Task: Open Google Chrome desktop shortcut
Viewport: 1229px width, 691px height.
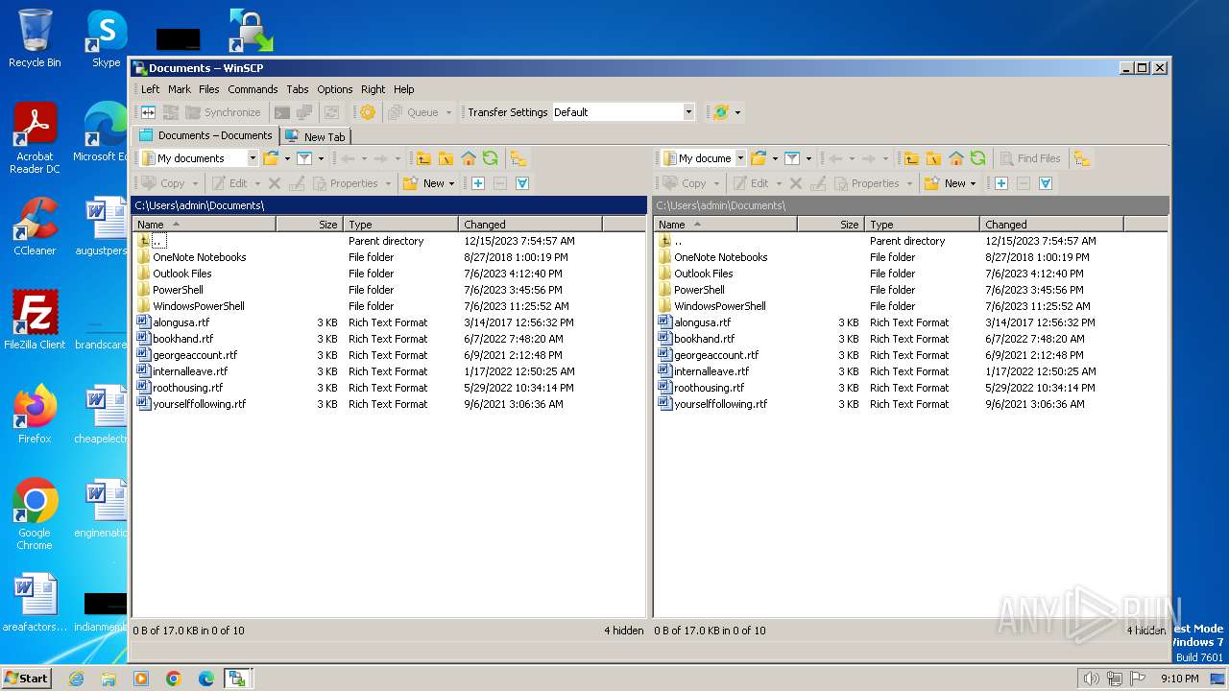Action: tap(35, 513)
